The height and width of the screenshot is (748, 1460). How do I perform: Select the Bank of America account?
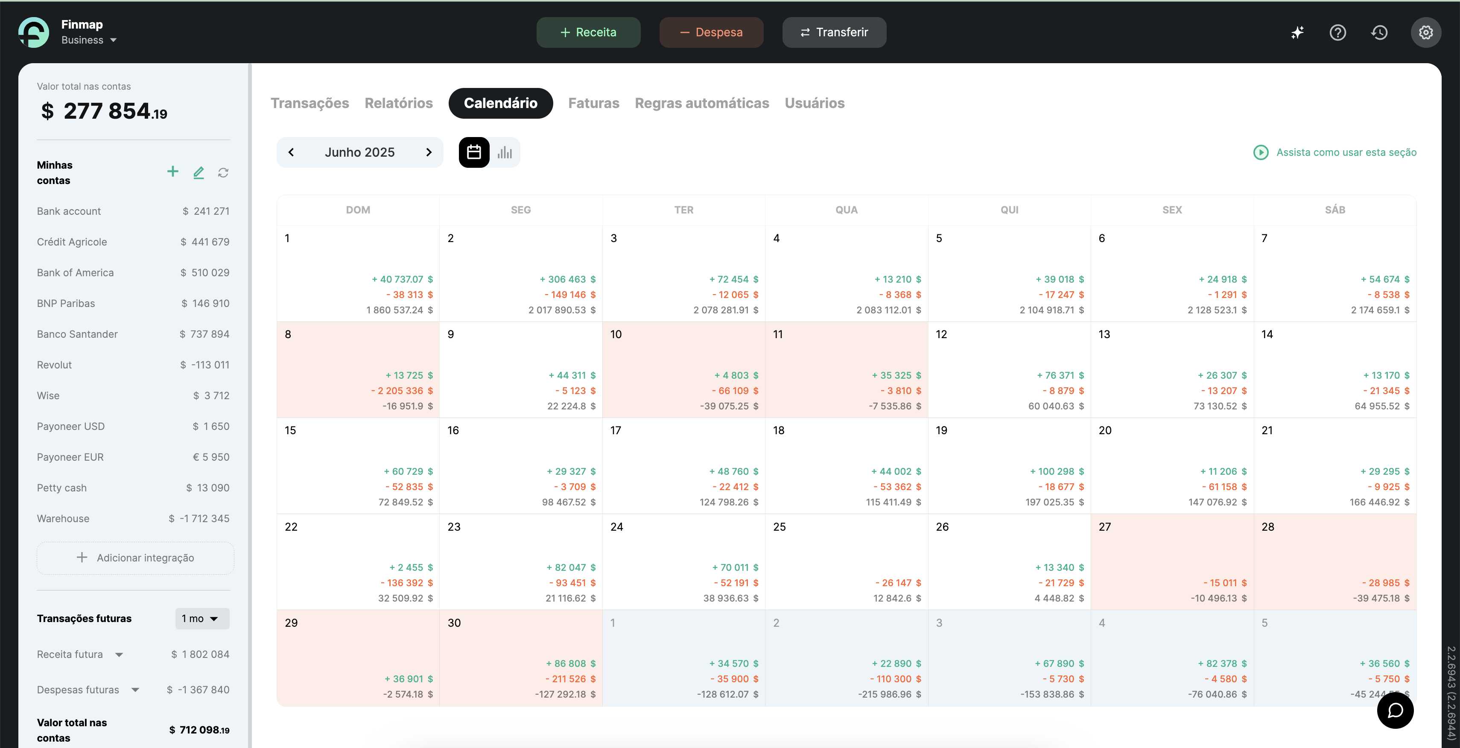click(133, 272)
